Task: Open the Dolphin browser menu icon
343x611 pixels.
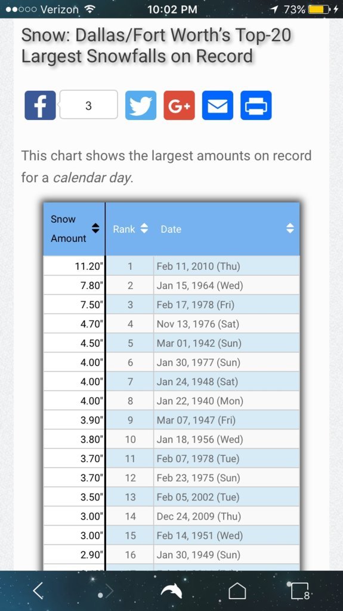Action: click(x=172, y=591)
